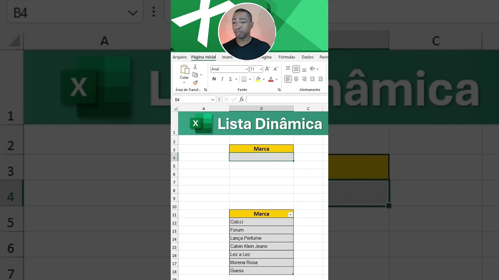The image size is (499, 280).
Task: Open the Marca table filter dropdown
Action: 290,215
